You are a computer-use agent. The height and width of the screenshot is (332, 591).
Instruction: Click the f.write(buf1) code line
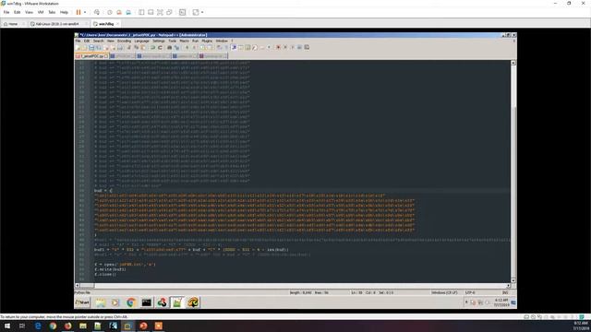coord(111,269)
